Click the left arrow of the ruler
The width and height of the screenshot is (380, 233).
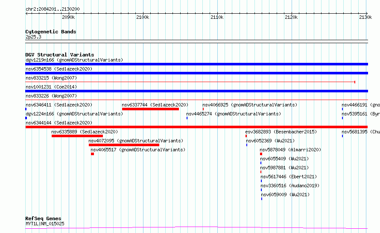coord(26,13)
